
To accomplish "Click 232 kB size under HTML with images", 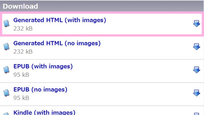I will pos(23,28).
